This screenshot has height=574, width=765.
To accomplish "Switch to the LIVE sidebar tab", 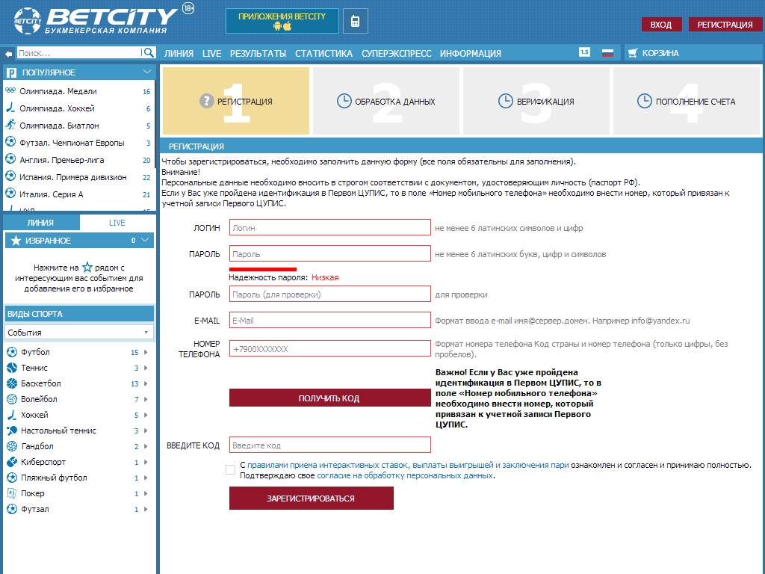I will click(x=117, y=223).
